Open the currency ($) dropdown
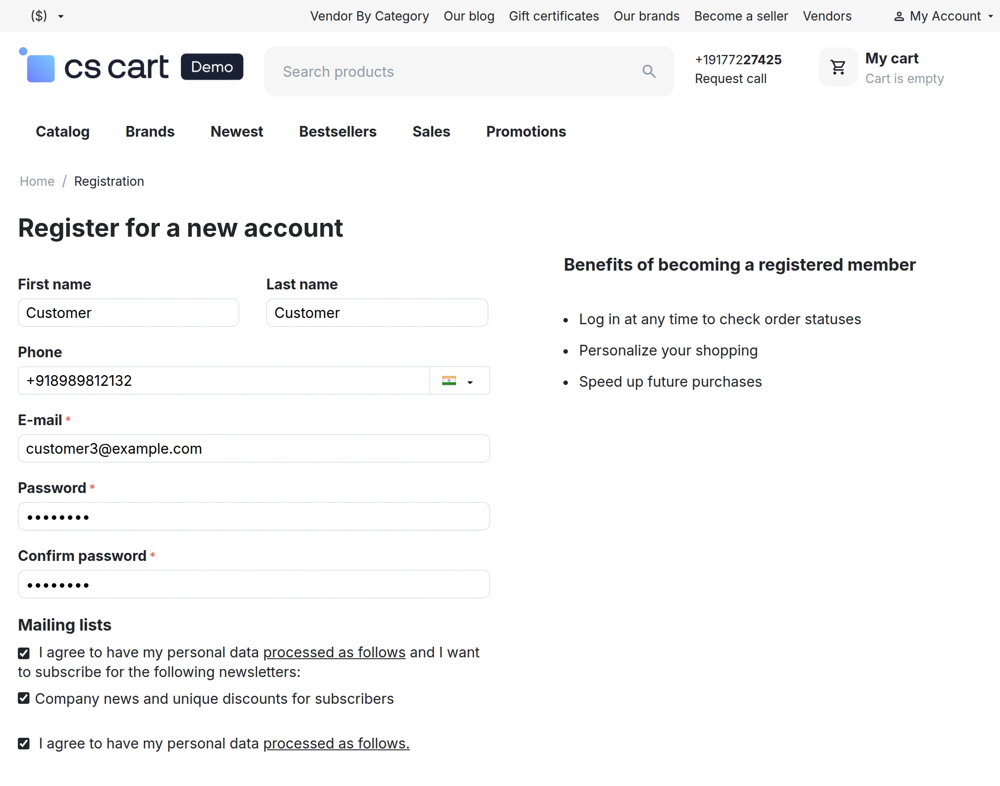 coord(47,16)
